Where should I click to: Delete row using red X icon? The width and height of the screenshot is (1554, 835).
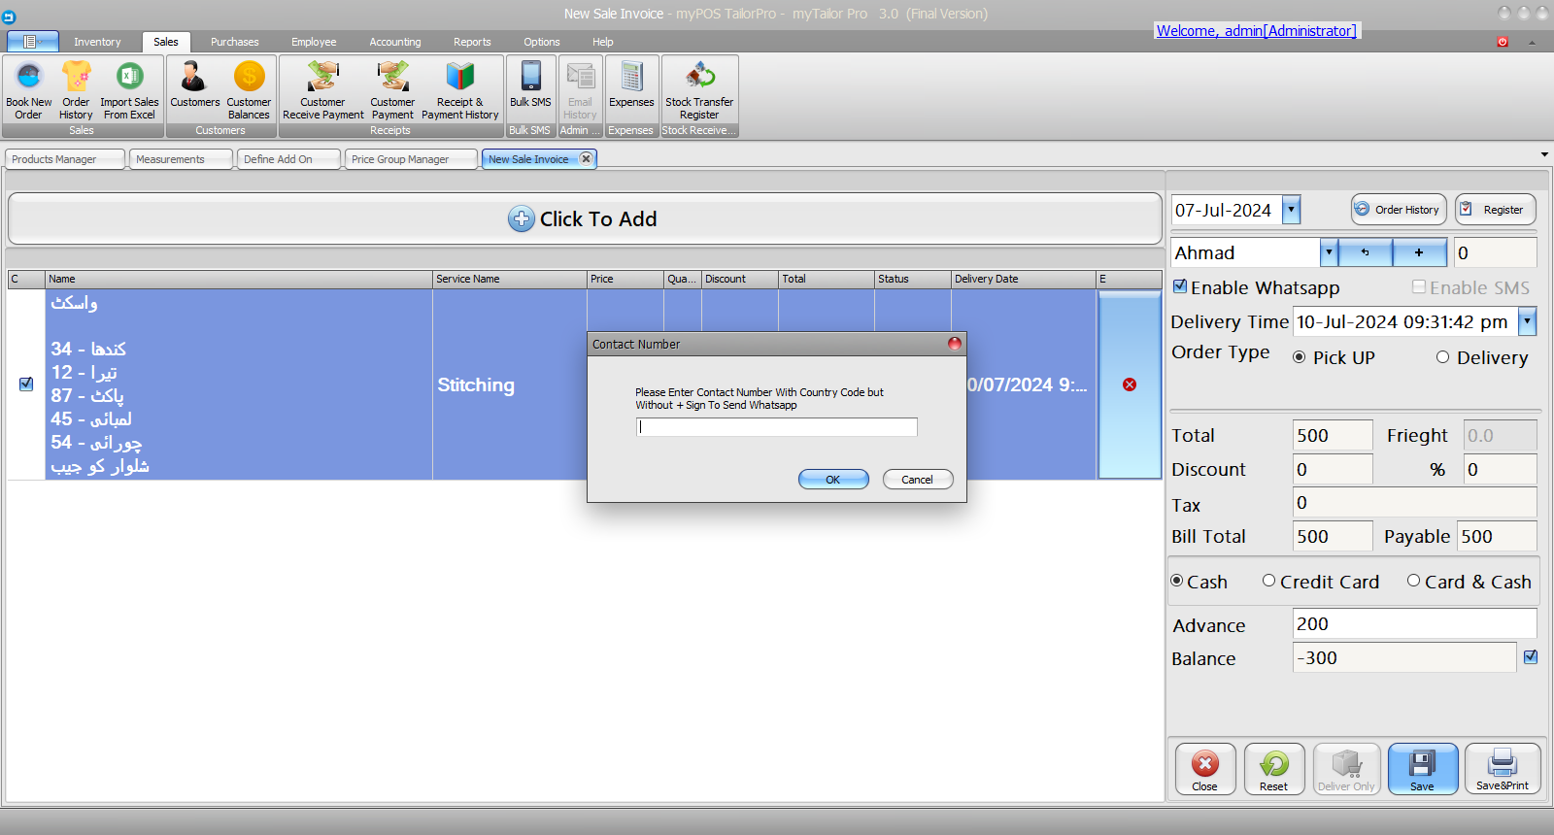click(1129, 384)
